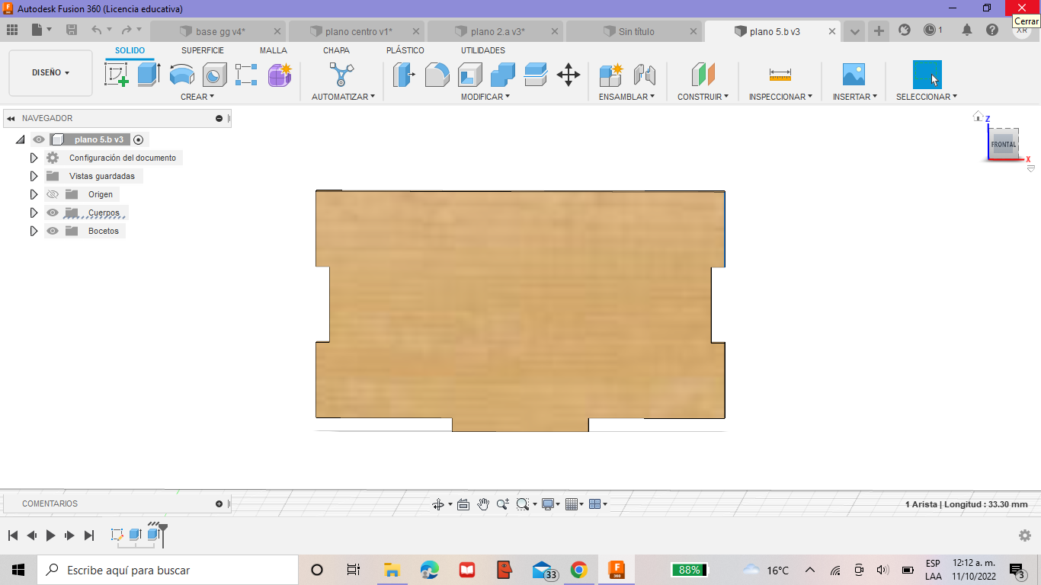This screenshot has width=1041, height=585.
Task: Expand the Bocetos node
Action: 34,231
